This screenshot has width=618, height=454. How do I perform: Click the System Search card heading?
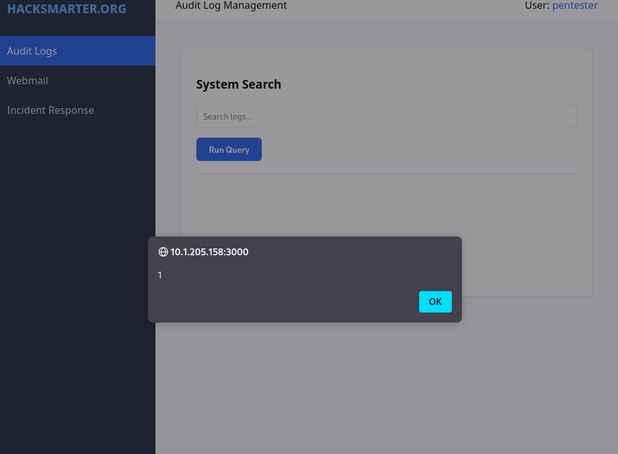pyautogui.click(x=239, y=84)
